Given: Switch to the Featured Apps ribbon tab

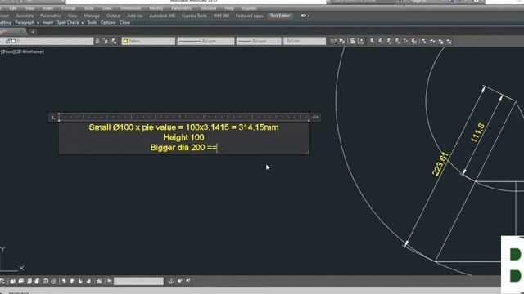Looking at the screenshot, I should (x=249, y=16).
